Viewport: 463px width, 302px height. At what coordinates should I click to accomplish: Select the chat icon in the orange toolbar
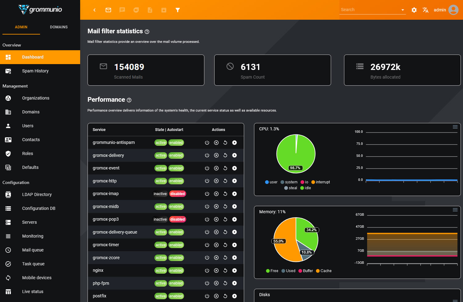point(122,10)
